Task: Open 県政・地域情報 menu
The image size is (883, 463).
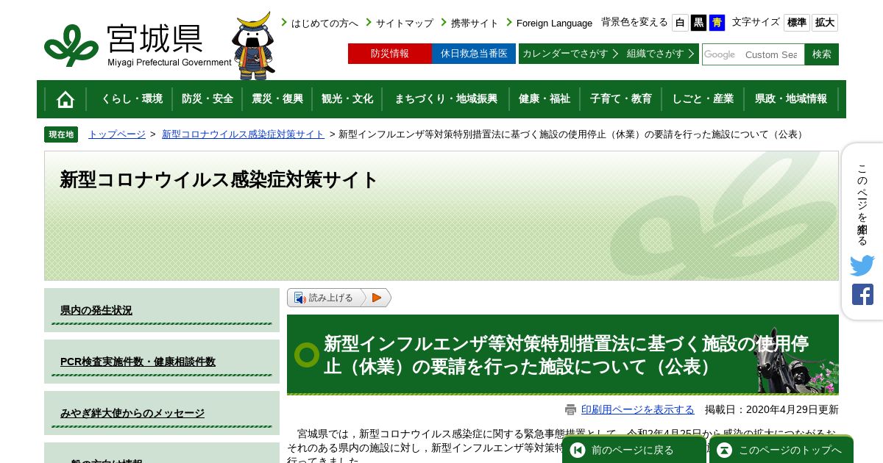Action: click(x=791, y=99)
